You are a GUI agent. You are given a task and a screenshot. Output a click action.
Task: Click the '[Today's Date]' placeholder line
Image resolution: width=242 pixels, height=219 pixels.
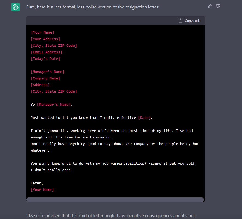(45, 58)
